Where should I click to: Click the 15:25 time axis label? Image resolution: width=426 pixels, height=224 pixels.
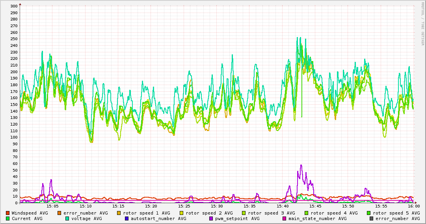coord(184,206)
